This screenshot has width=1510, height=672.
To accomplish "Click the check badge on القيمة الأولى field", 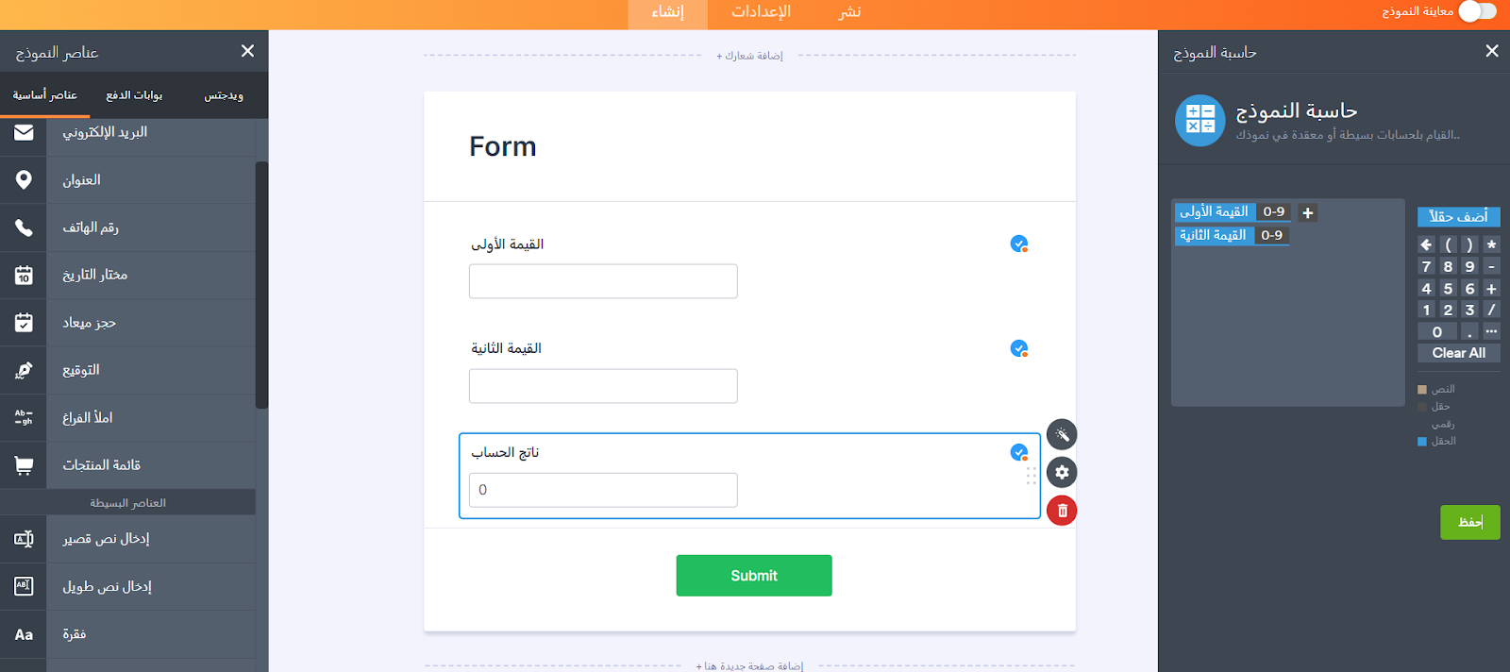I will [x=1019, y=244].
